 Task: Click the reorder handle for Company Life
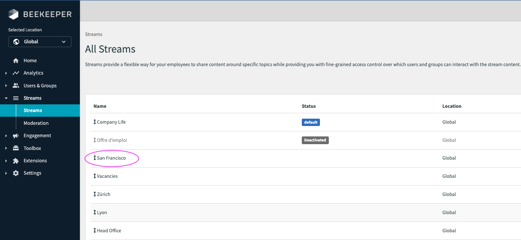pyautogui.click(x=95, y=122)
